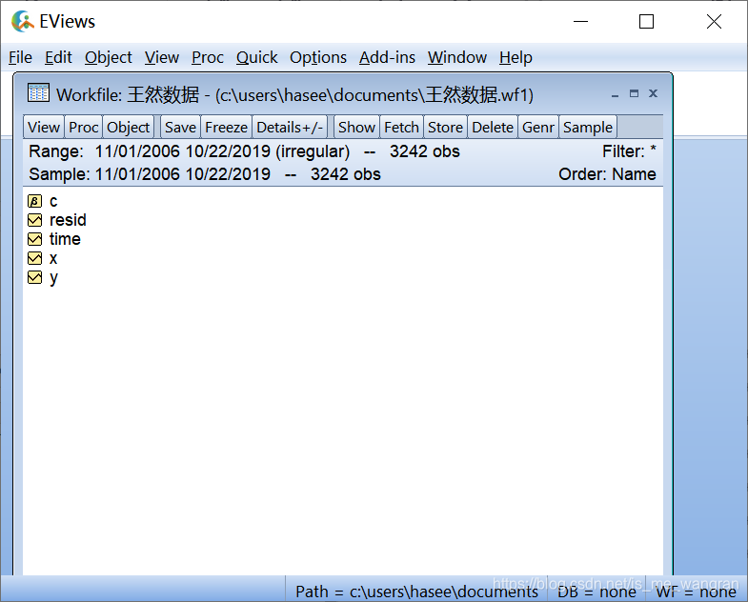This screenshot has height=602, width=748.
Task: Open the Proc menu in the menu bar
Action: (x=208, y=57)
